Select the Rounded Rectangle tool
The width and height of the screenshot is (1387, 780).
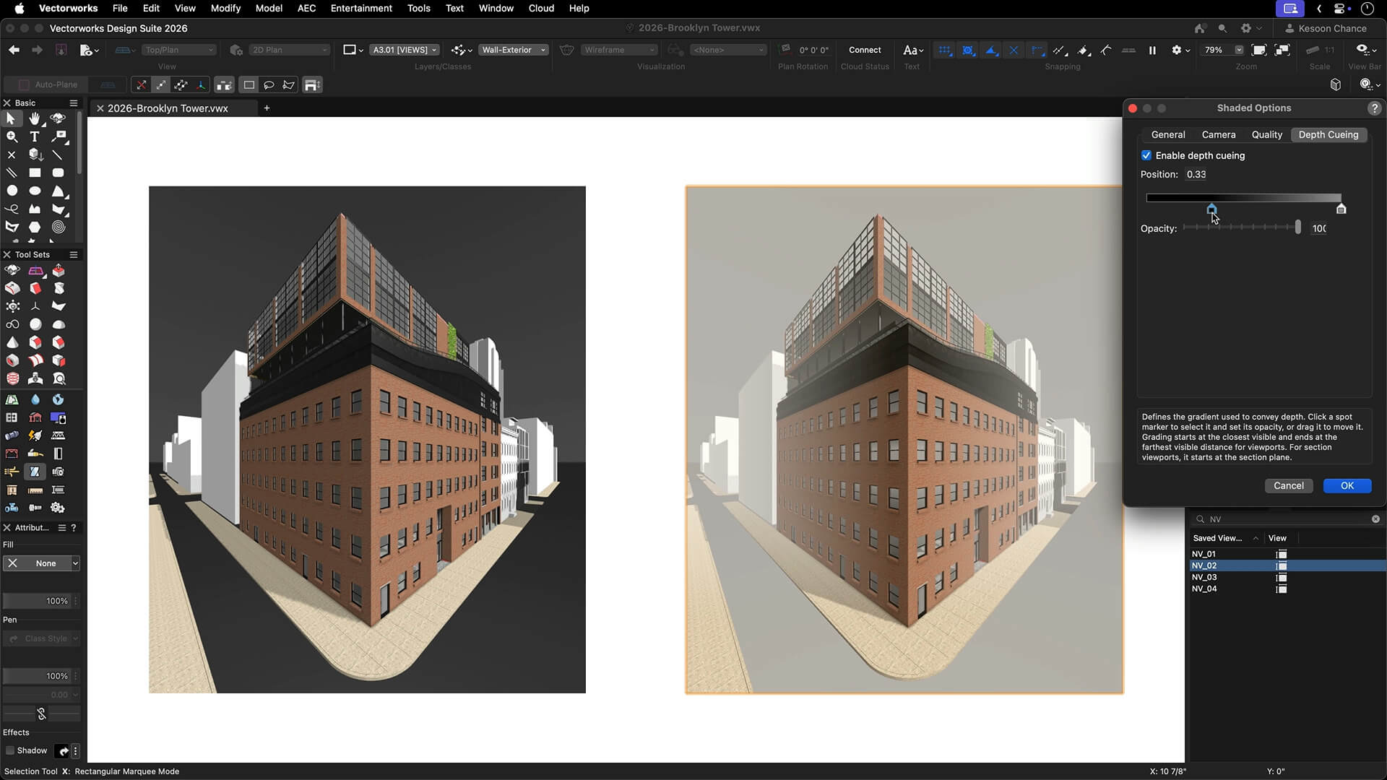[x=58, y=173]
